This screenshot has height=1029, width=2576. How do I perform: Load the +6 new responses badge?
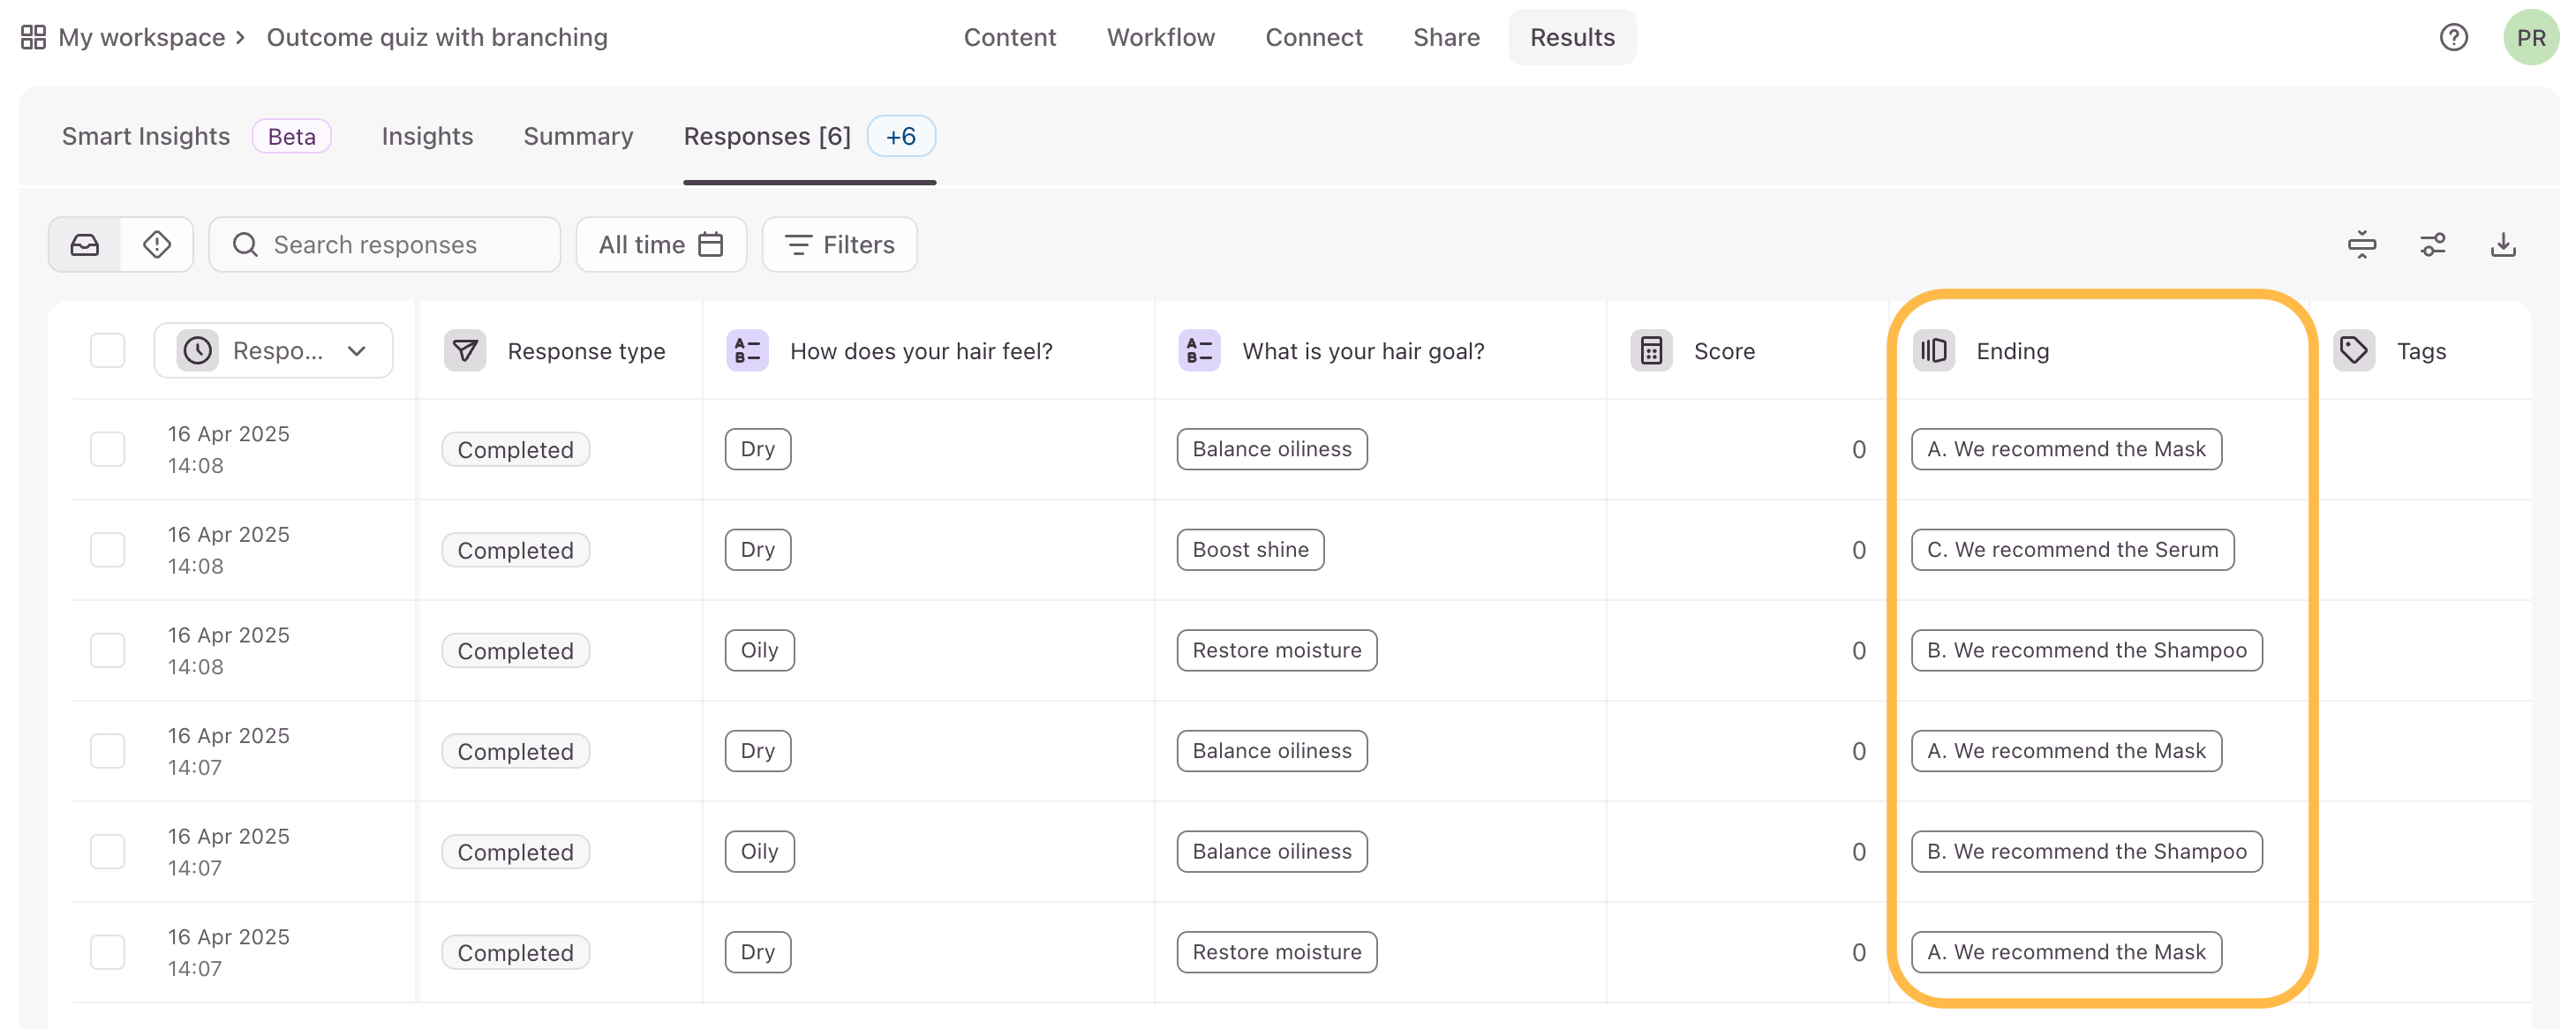[901, 136]
